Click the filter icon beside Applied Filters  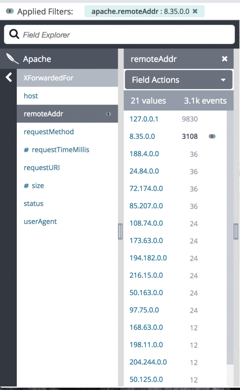click(x=9, y=11)
